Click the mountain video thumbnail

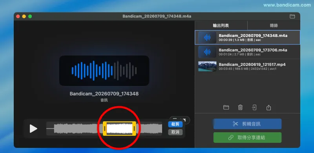pos(207,66)
